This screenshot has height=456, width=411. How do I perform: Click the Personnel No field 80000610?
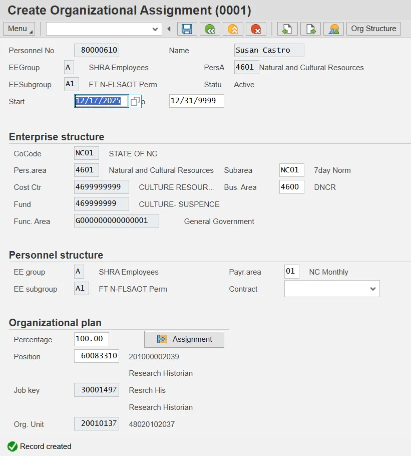[97, 50]
